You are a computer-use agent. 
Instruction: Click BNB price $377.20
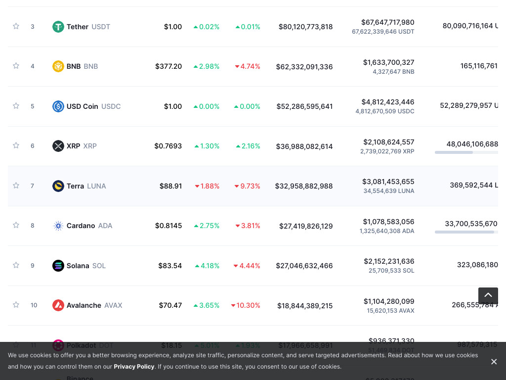click(x=169, y=66)
